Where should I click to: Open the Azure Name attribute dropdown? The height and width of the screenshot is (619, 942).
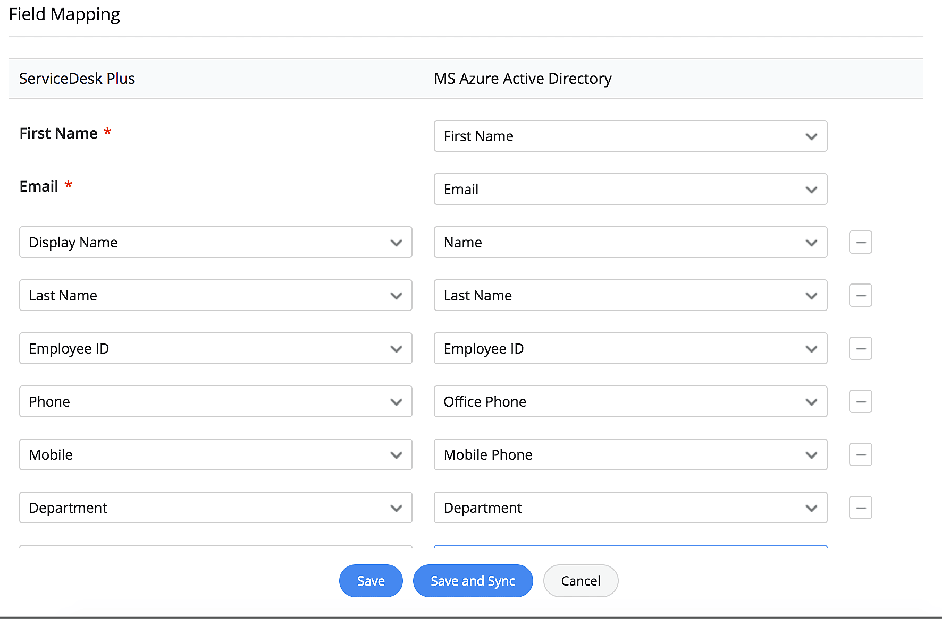tap(630, 242)
